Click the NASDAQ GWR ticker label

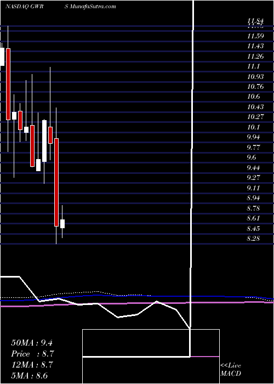[24, 7]
